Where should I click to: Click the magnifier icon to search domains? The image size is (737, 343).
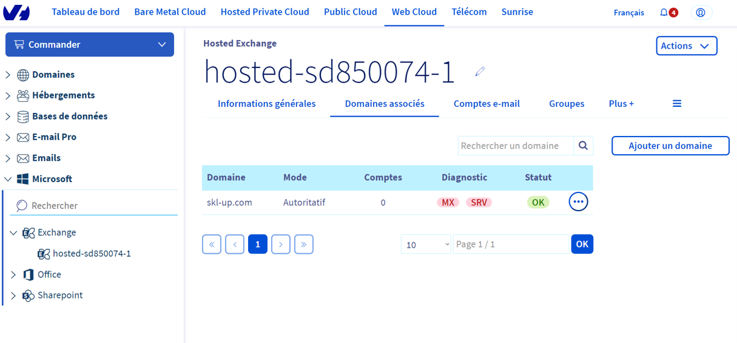tap(583, 146)
